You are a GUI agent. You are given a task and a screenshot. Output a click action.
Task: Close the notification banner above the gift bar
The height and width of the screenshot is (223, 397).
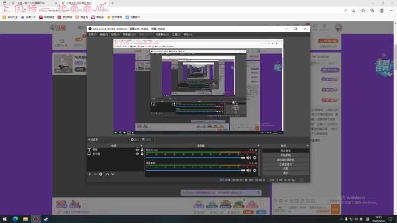[x=258, y=193]
